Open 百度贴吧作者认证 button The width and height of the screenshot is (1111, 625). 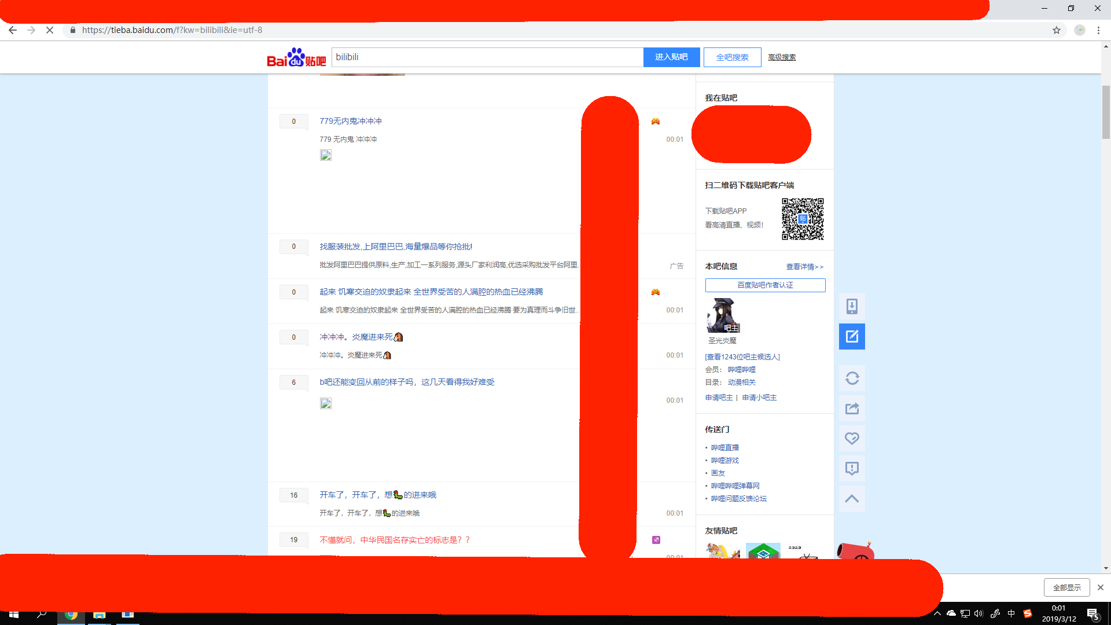[x=765, y=285]
